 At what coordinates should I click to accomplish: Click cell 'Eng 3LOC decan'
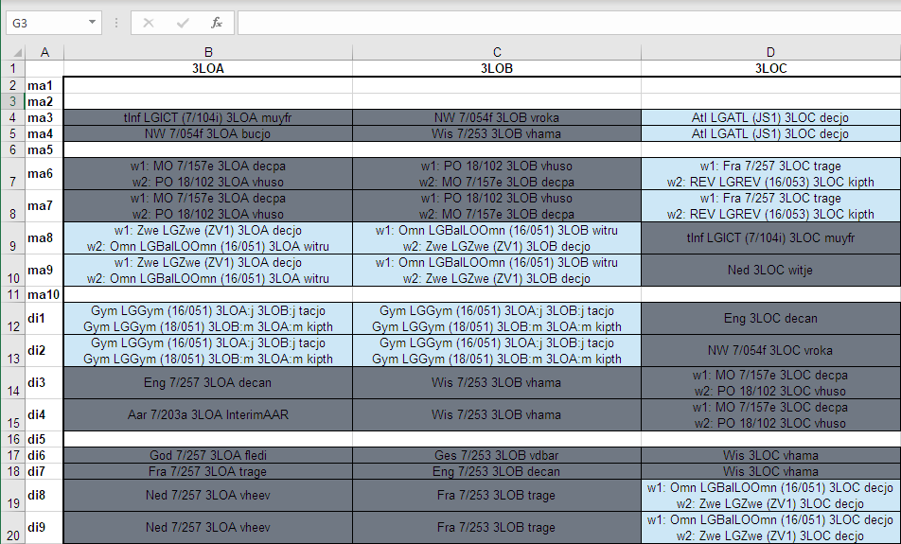771,319
